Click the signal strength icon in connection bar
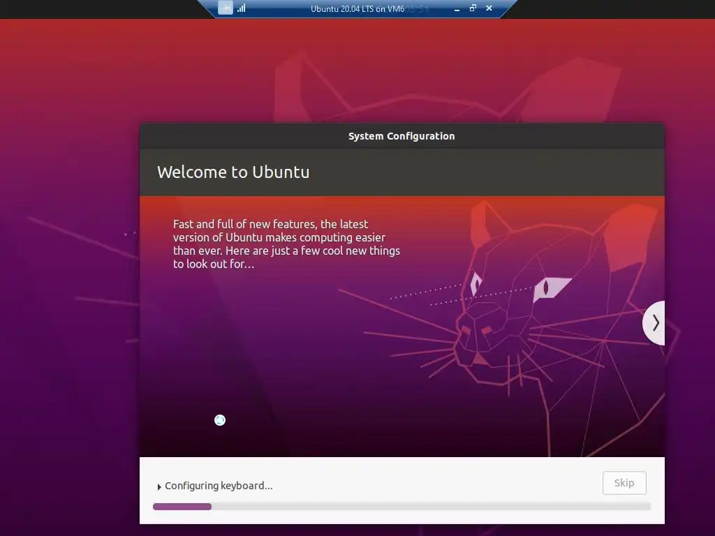This screenshot has width=715, height=536. point(241,8)
